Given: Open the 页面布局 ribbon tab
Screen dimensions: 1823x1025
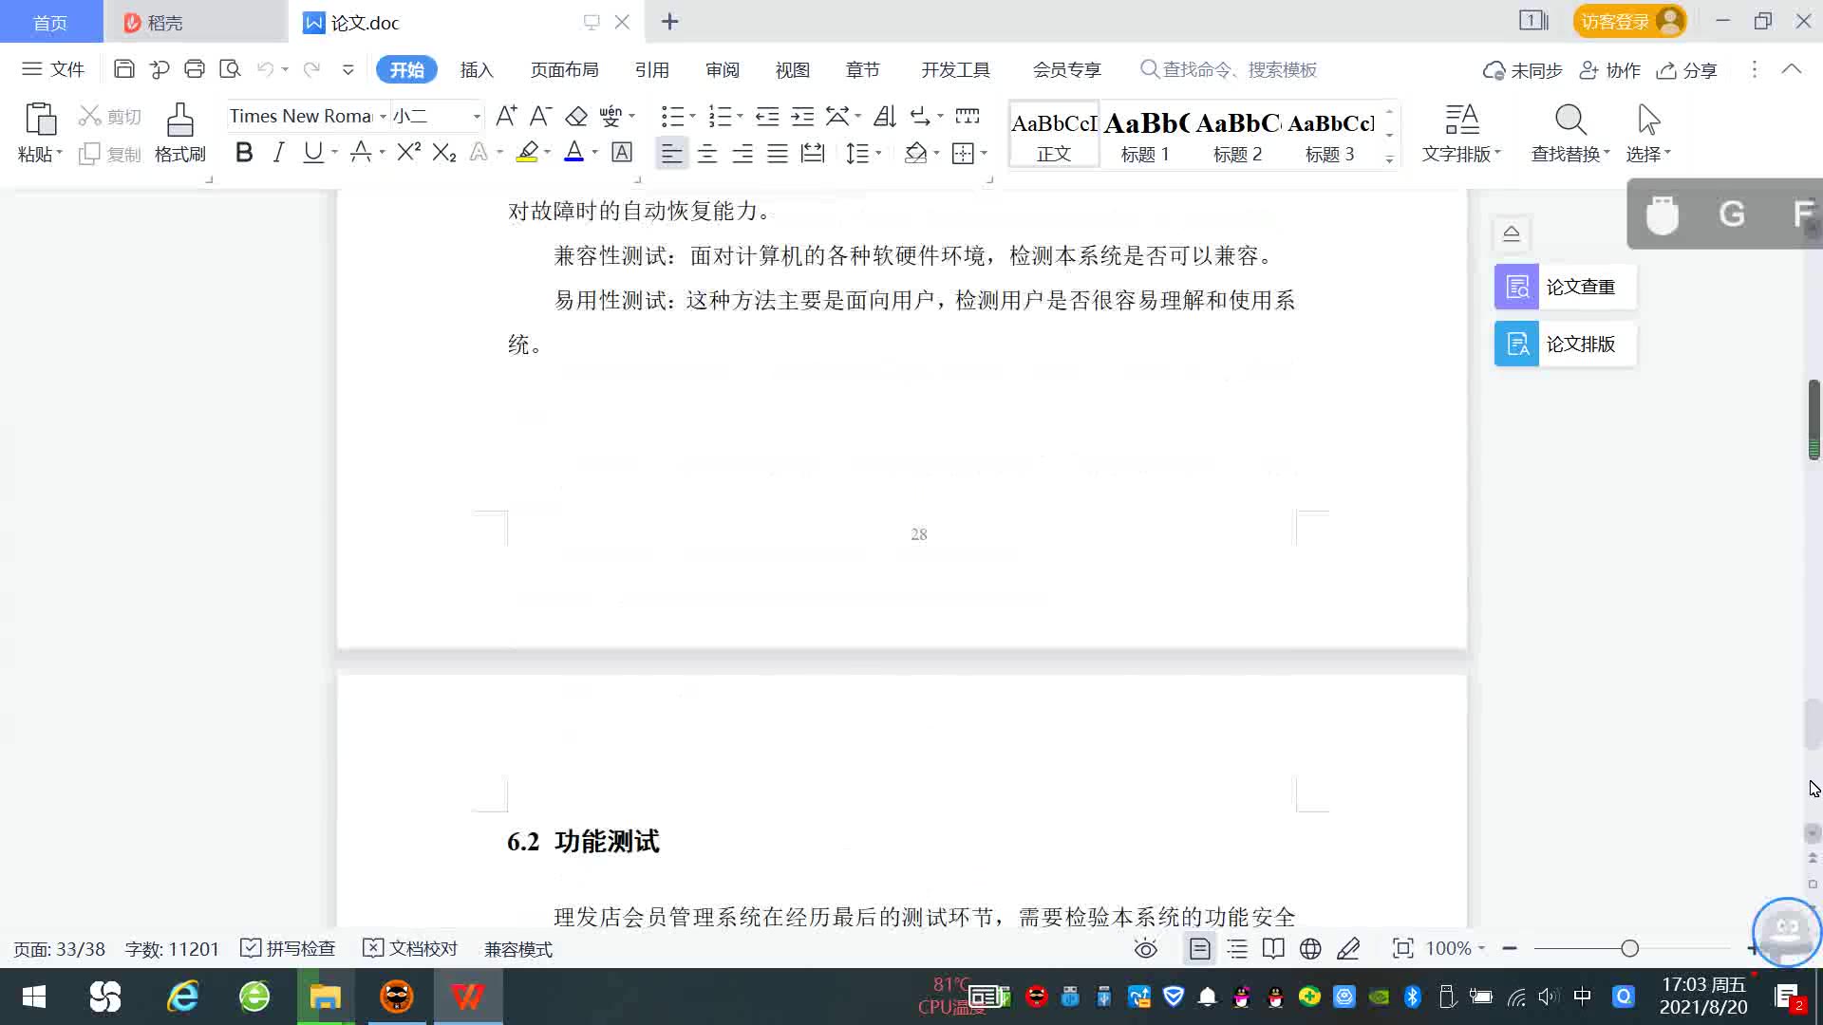Looking at the screenshot, I should (564, 70).
